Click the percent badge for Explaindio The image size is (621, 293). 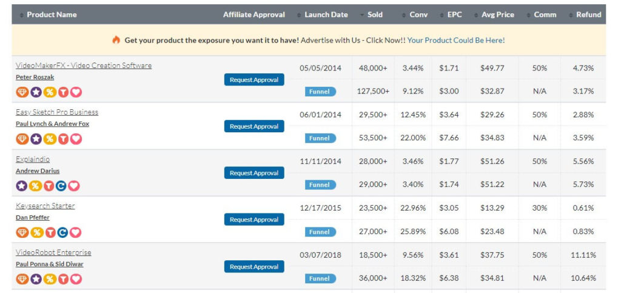point(35,186)
